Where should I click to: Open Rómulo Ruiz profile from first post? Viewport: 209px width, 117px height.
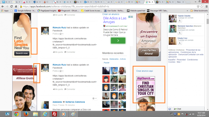pyautogui.click(x=59, y=28)
